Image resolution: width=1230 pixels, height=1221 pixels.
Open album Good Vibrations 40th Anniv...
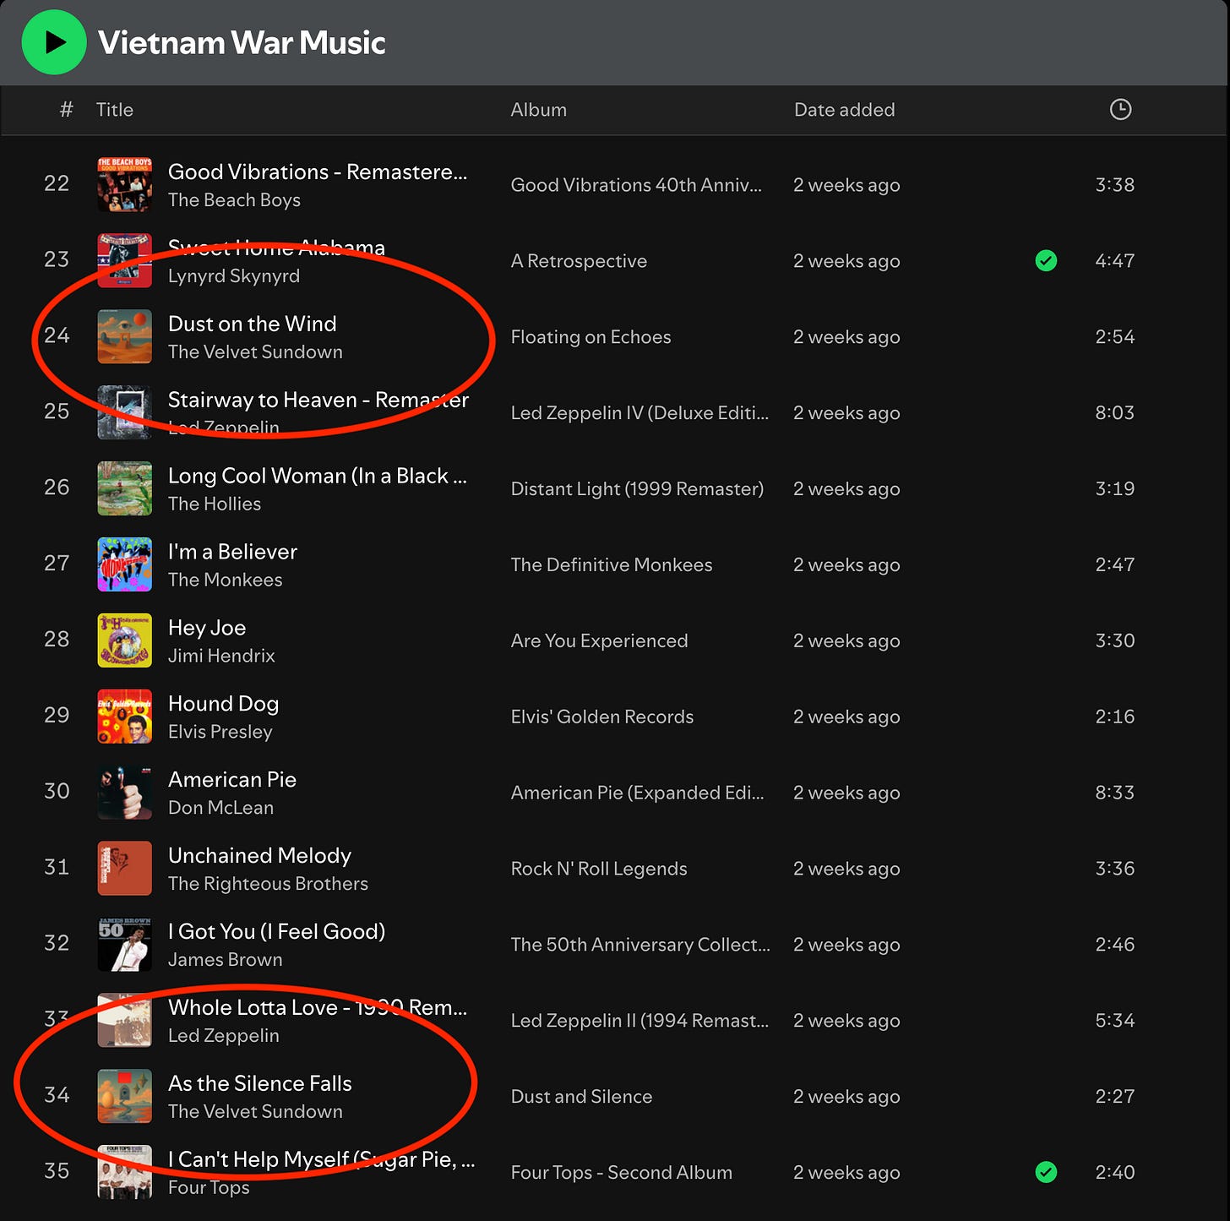click(x=636, y=185)
